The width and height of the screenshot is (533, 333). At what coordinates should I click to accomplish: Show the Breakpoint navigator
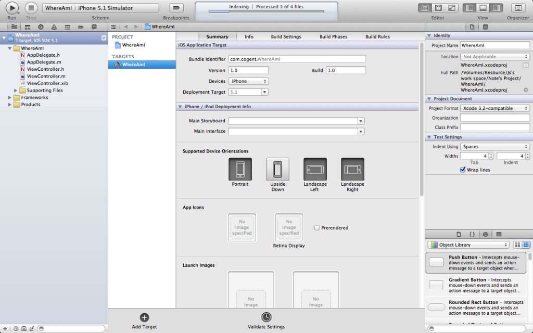click(x=81, y=27)
